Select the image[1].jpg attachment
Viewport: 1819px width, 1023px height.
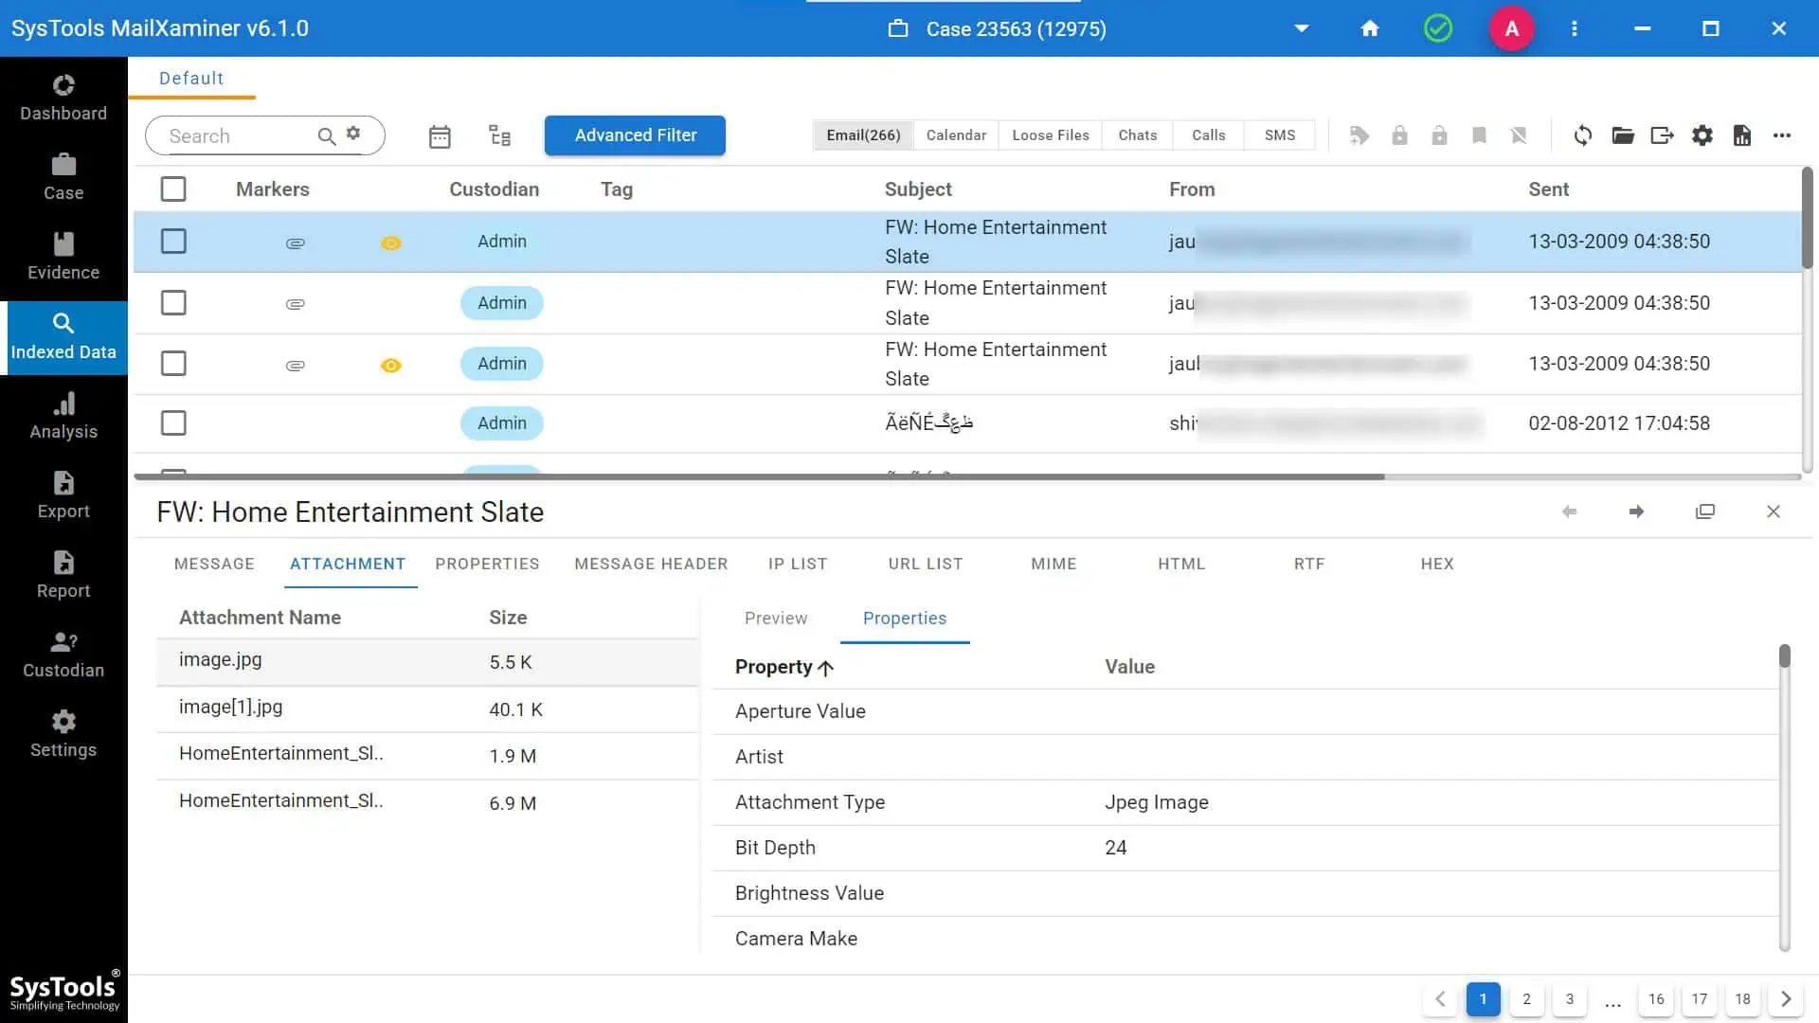click(x=427, y=709)
